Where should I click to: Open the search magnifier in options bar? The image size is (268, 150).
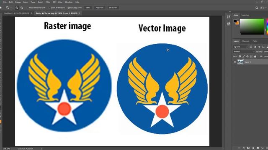click(x=257, y=7)
